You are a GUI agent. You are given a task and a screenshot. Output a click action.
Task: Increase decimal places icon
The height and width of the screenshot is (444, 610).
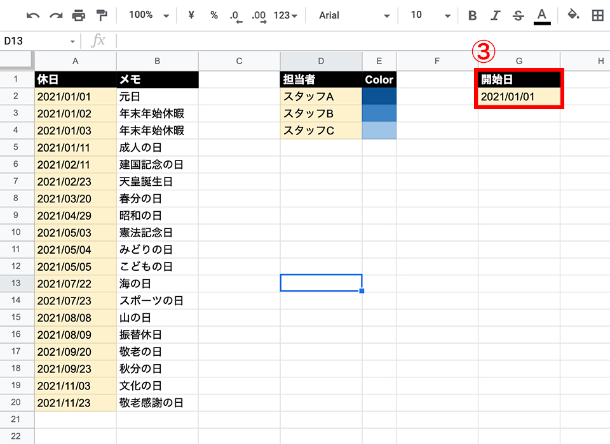259,16
